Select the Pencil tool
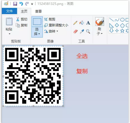Viewport: 130px width, 123px height. pos(75,23)
